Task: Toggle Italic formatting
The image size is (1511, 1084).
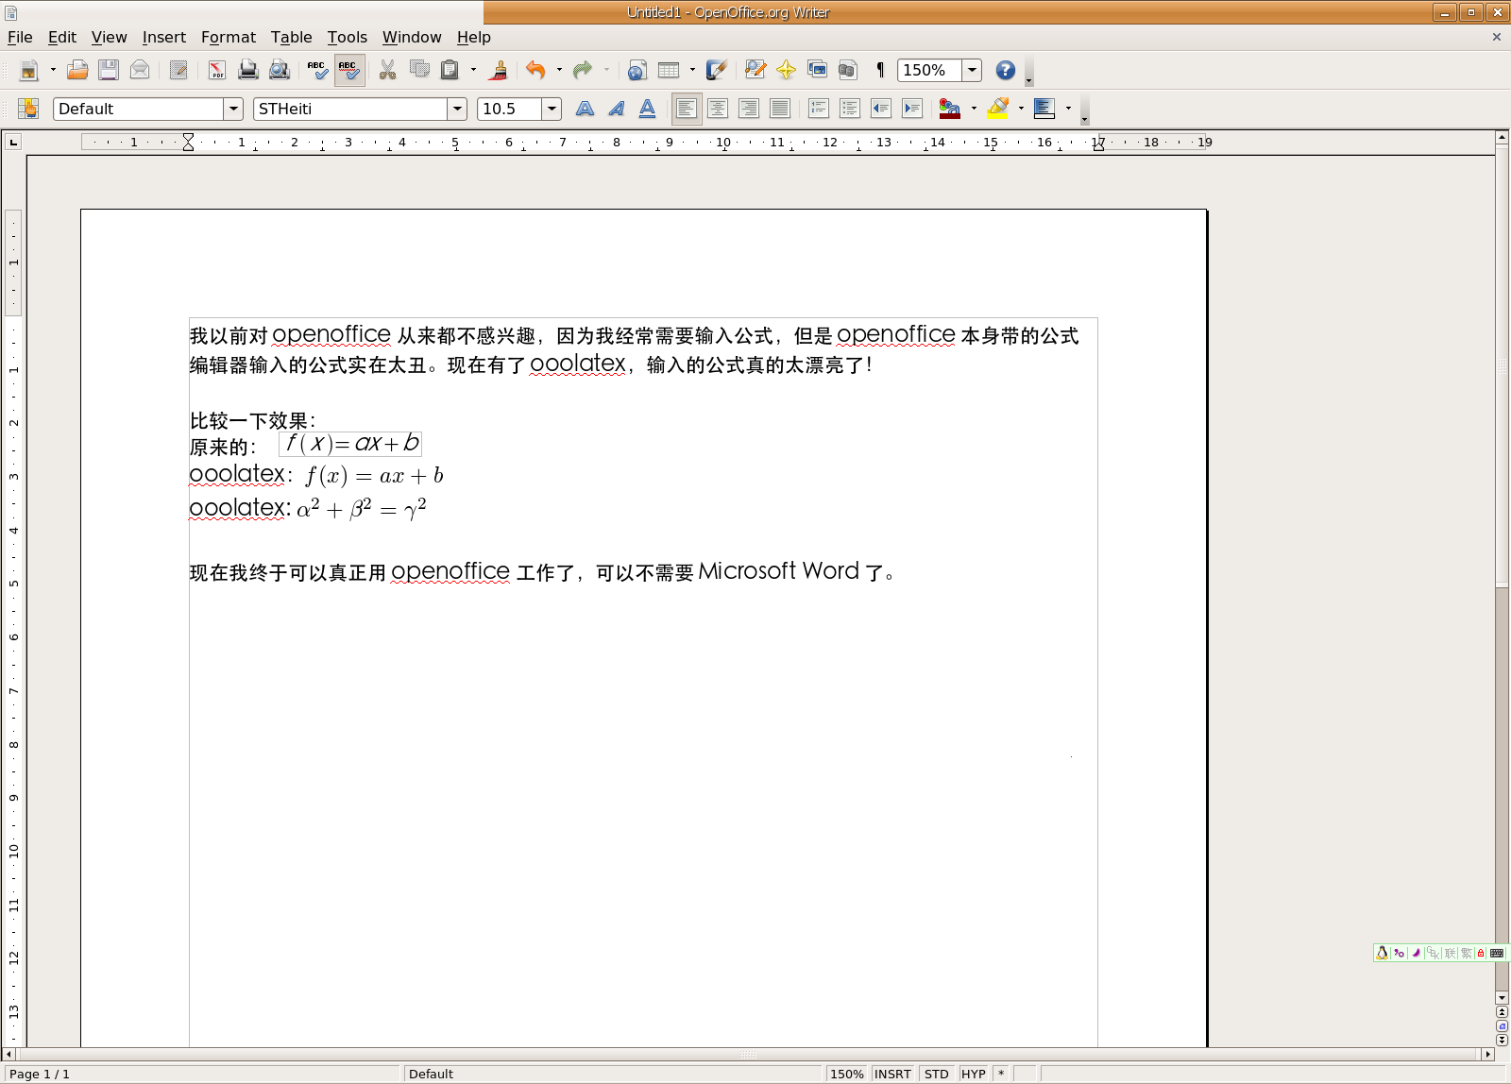Action: pos(617,109)
